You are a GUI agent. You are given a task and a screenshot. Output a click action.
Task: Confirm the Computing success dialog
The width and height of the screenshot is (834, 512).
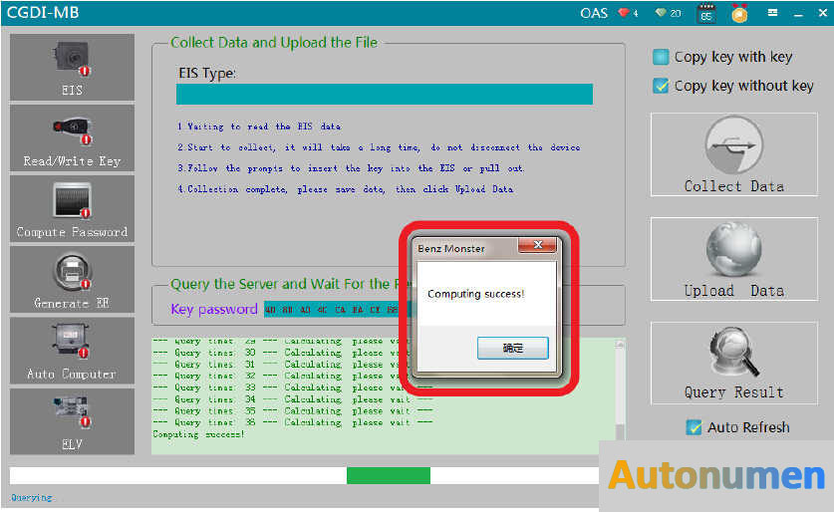click(x=513, y=349)
